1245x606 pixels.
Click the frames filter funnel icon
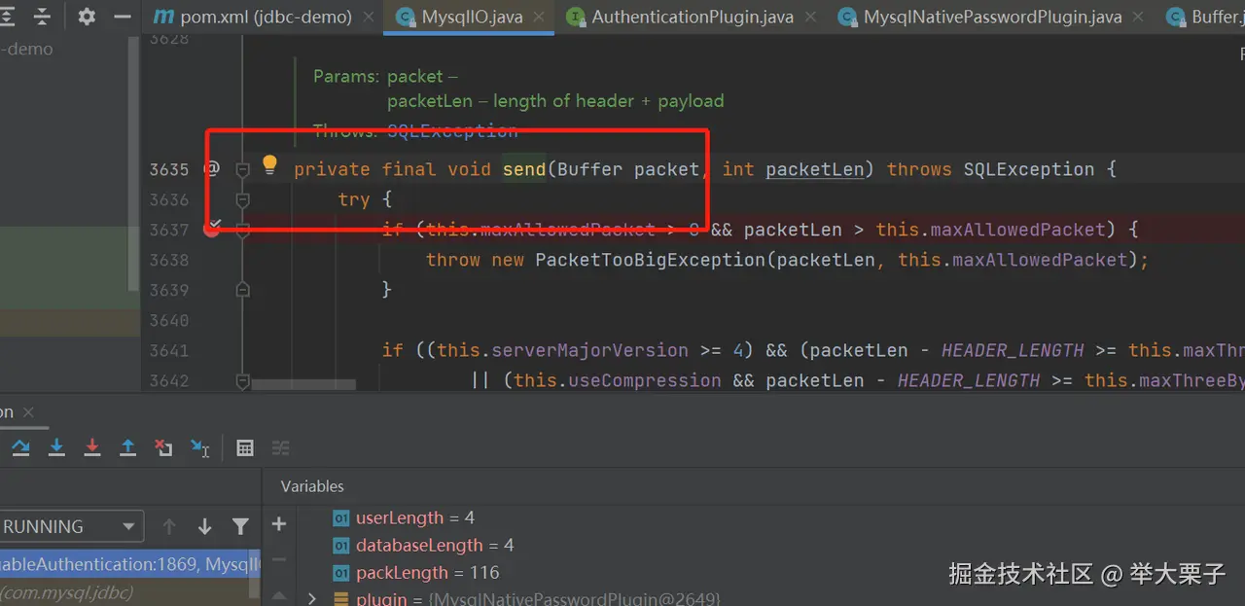[240, 526]
